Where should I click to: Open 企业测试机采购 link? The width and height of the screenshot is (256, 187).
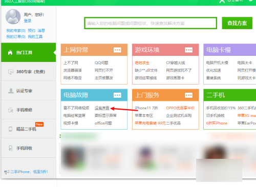(x=179, y=115)
